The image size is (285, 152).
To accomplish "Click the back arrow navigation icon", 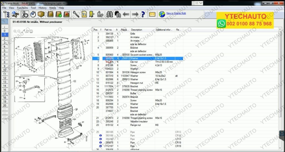I will click(126, 14).
